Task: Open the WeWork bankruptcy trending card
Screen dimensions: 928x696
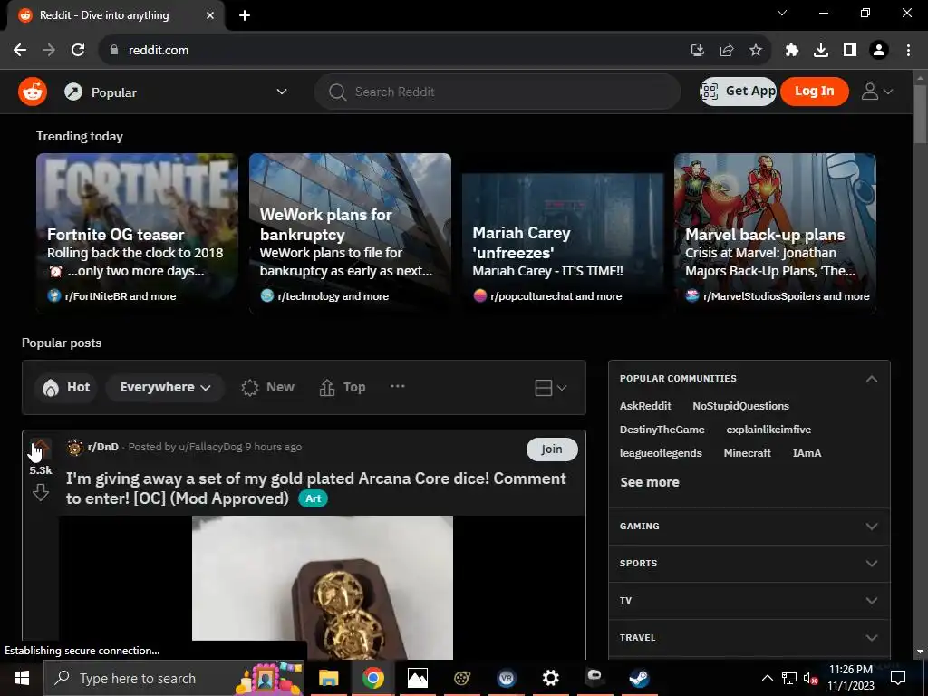Action: (x=350, y=233)
